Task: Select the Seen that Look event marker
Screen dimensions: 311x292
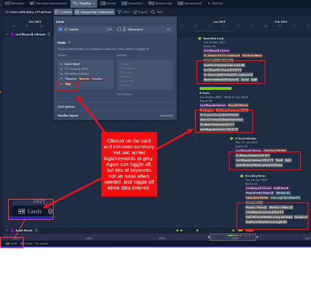Action: tap(199, 39)
